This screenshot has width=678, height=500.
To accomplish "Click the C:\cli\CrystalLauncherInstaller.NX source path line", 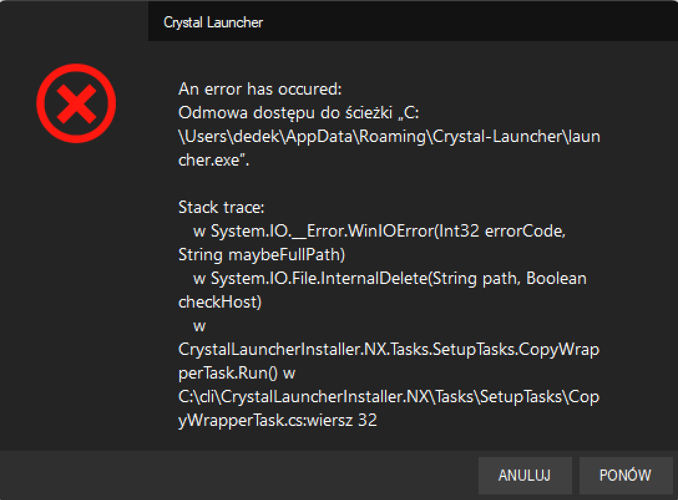I will 389,397.
